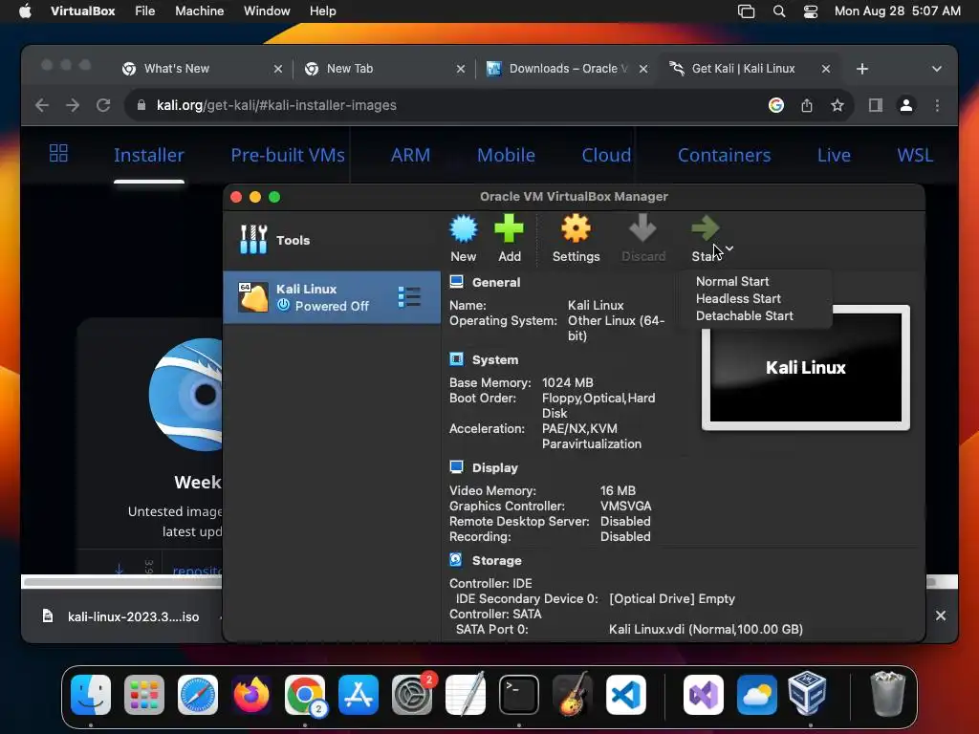Open the WSL link on Kali site

(x=915, y=155)
